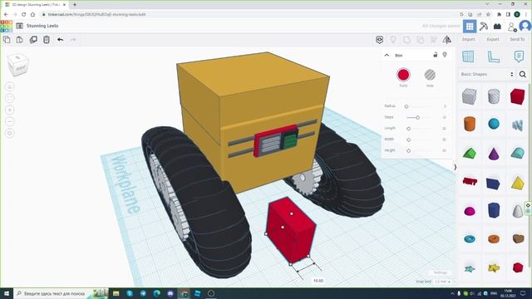Image resolution: width=532 pixels, height=299 pixels.
Task: Open the Basic Shapes library dropdown
Action: (x=487, y=74)
